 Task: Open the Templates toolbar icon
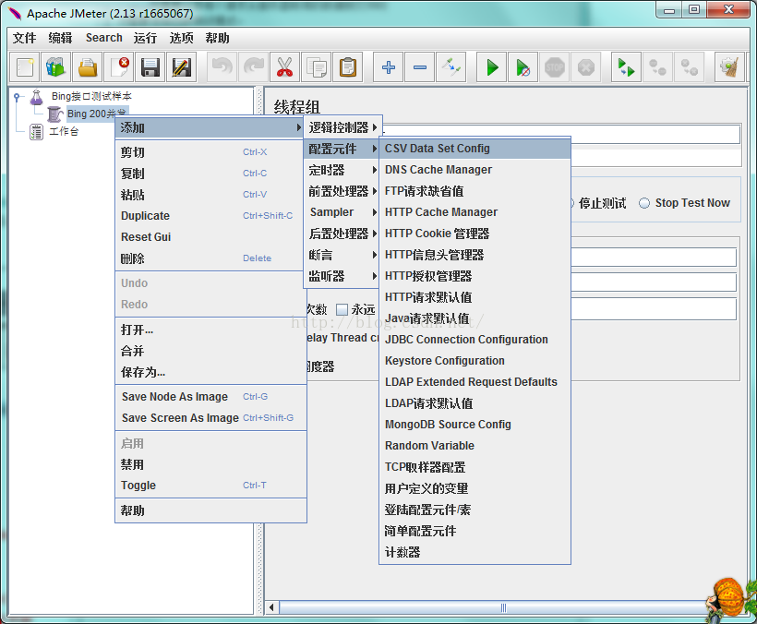[56, 67]
